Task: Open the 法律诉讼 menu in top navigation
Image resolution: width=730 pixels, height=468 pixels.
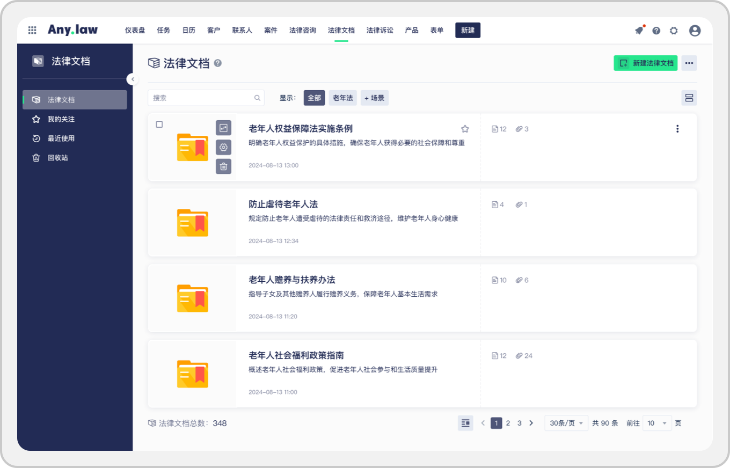Action: point(379,31)
